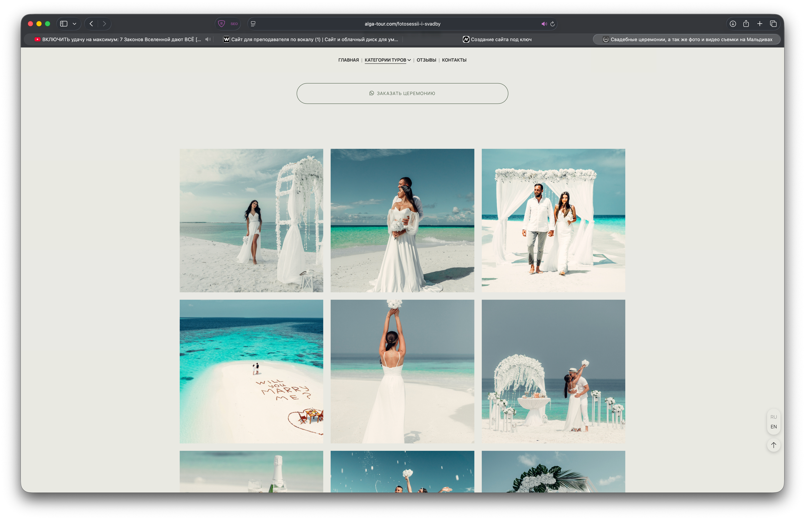This screenshot has width=805, height=520.
Task: Open a new tab with plus icon
Action: 760,24
